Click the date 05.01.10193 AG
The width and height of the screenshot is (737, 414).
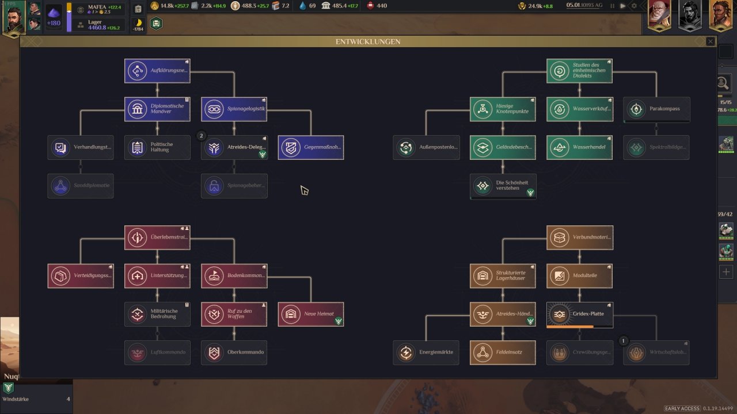tap(583, 6)
